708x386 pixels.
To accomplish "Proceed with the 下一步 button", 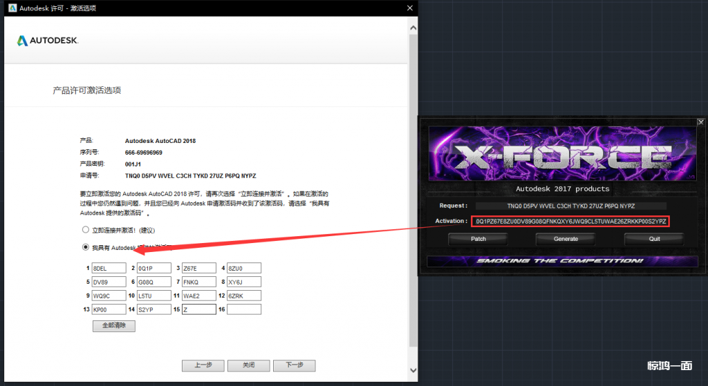I will (294, 365).
